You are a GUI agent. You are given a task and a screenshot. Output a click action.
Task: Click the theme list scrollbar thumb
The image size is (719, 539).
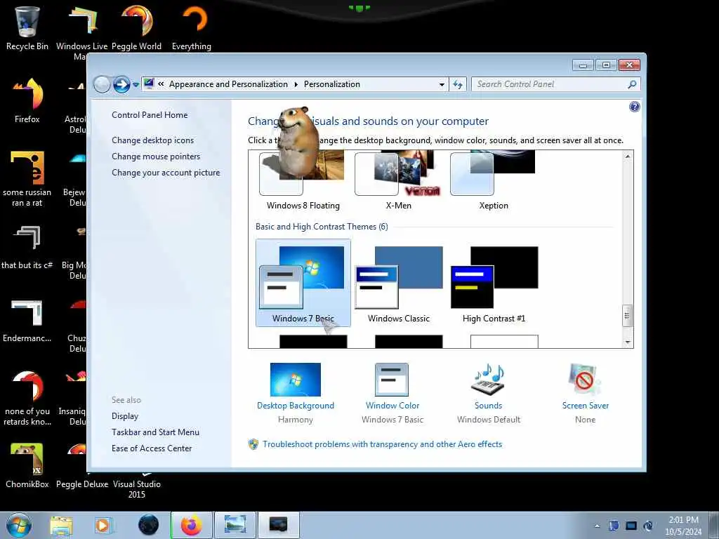pos(627,316)
